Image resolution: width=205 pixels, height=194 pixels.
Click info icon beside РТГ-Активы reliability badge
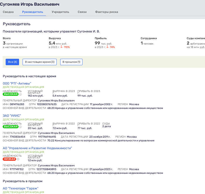(20, 94)
